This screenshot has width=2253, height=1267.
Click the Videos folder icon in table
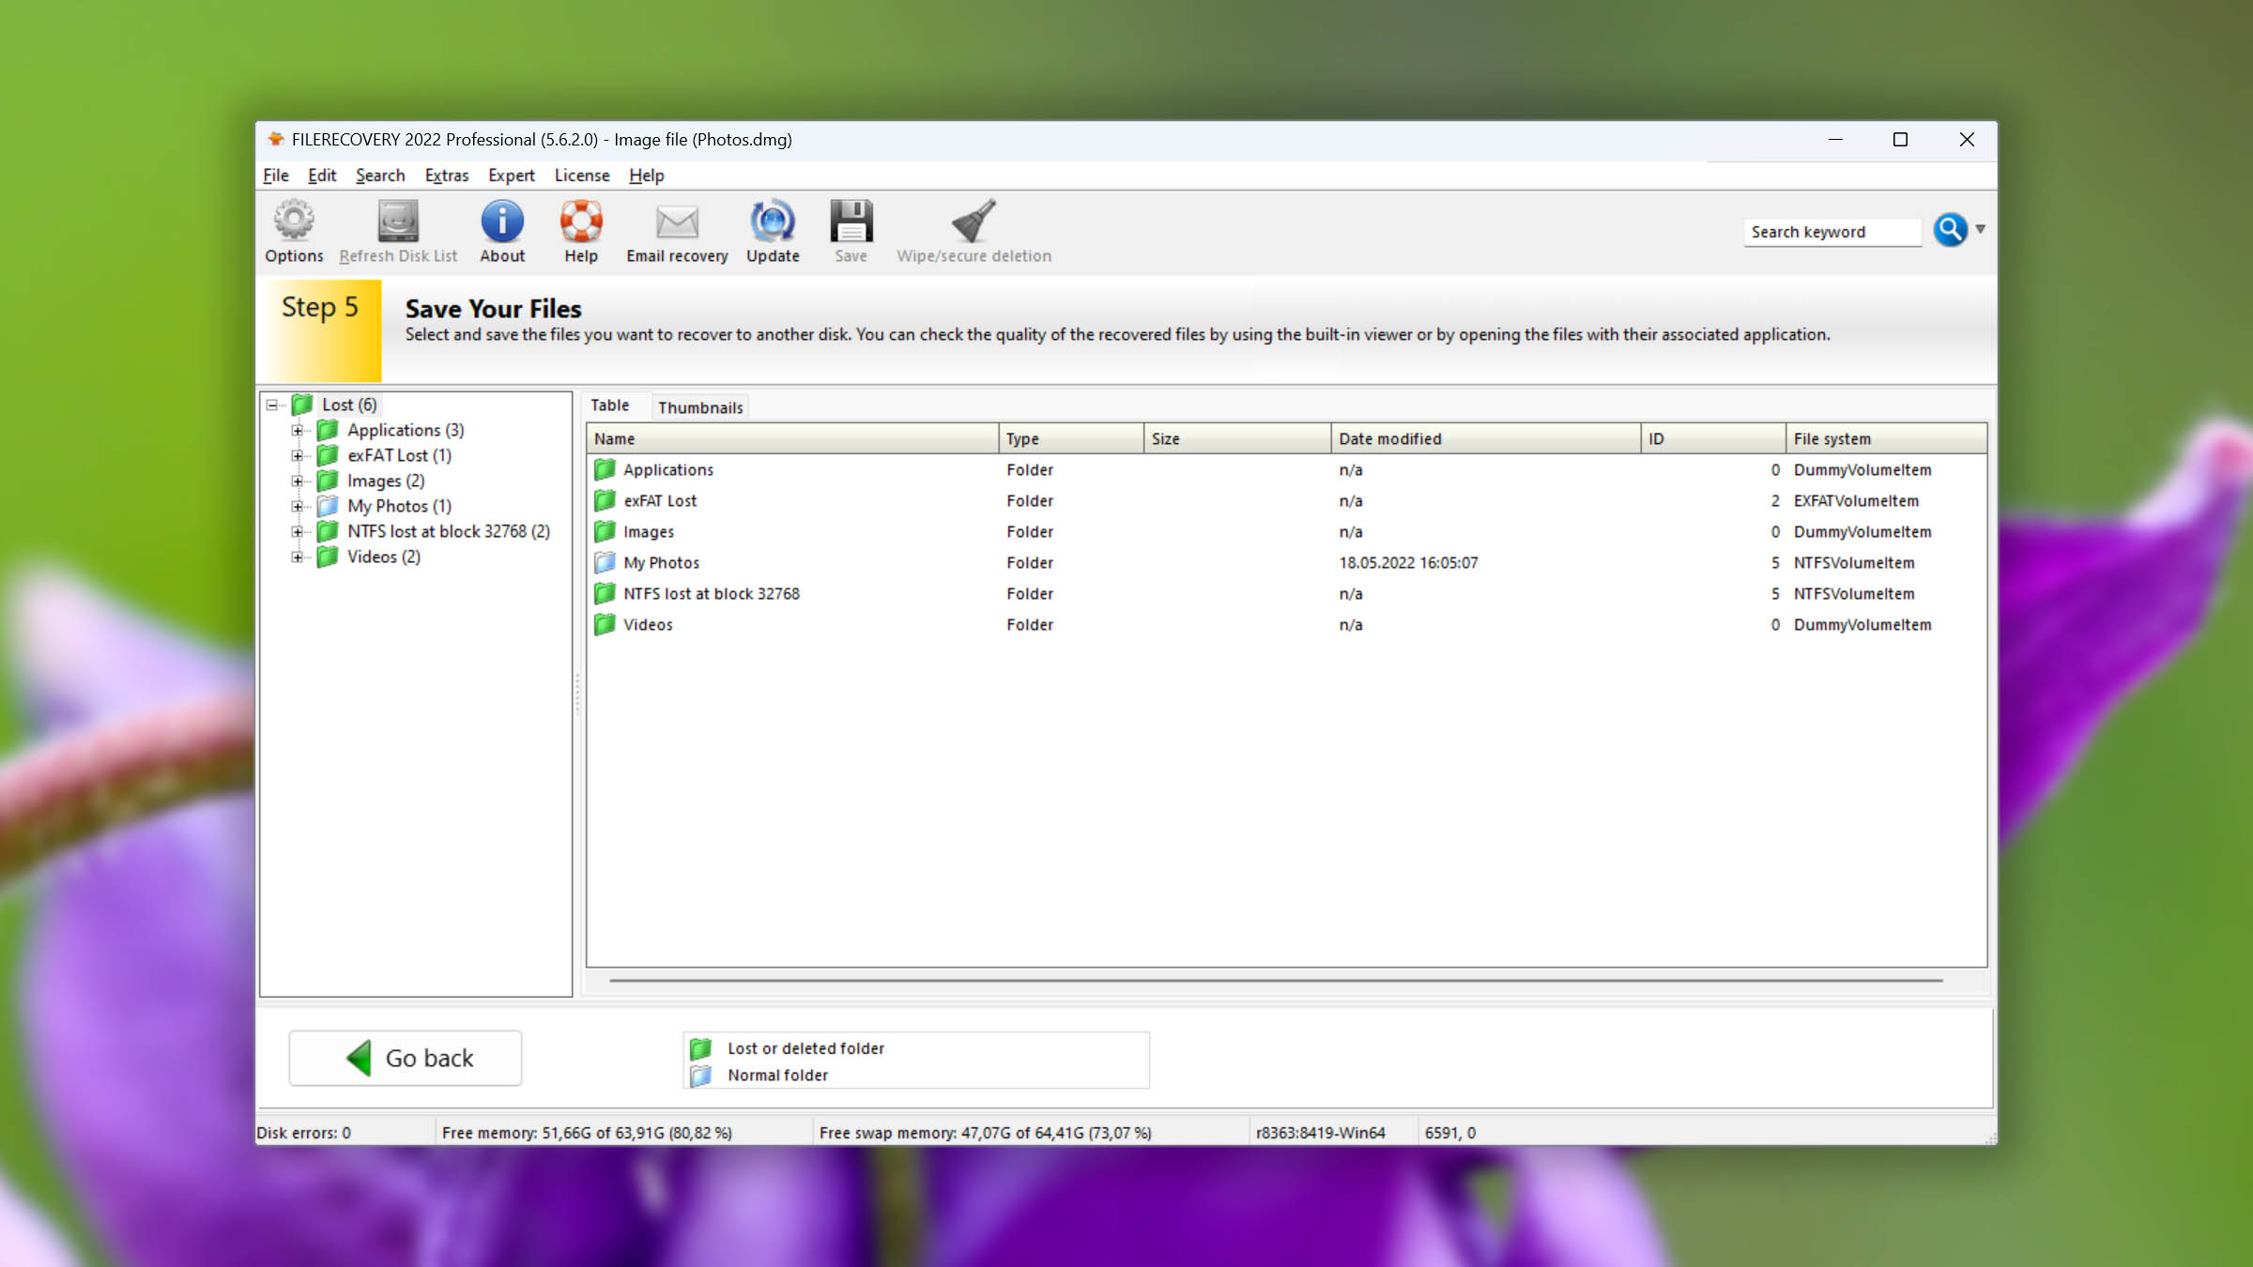[x=605, y=624]
